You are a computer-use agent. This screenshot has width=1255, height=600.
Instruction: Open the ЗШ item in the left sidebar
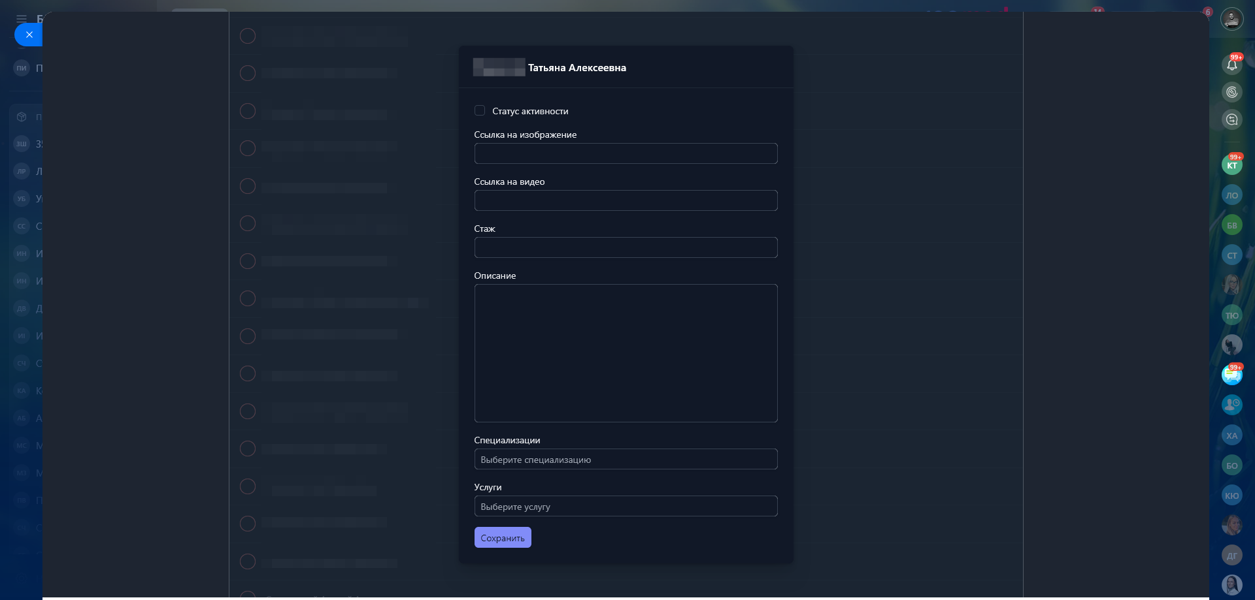pyautogui.click(x=22, y=144)
